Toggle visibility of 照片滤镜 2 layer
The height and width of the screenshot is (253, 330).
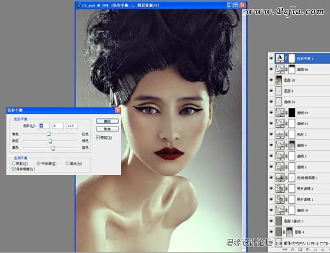pos(271,188)
